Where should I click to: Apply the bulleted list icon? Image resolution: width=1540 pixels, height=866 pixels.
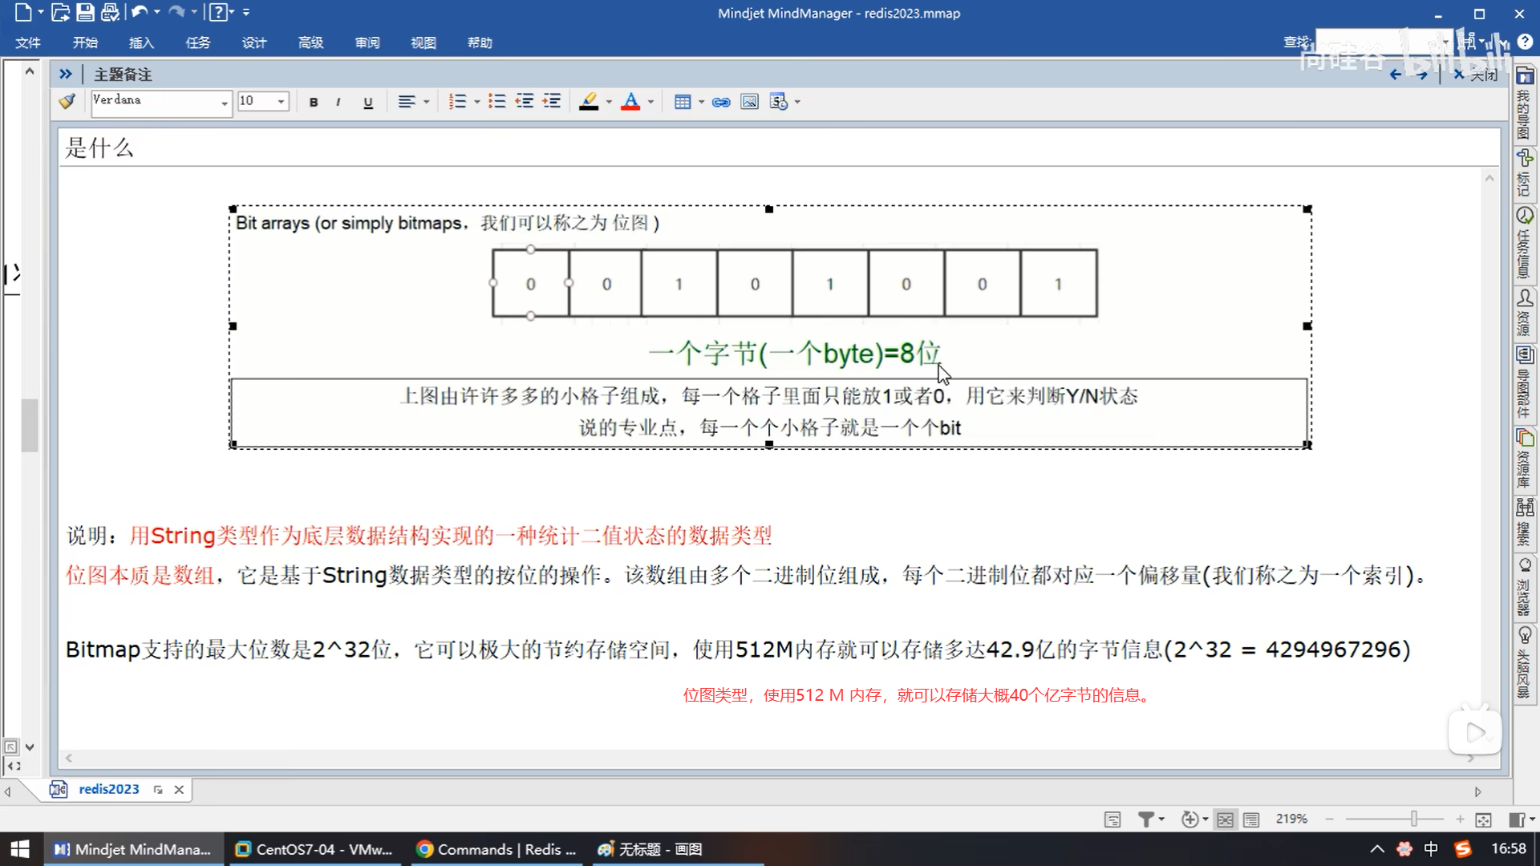pos(496,102)
